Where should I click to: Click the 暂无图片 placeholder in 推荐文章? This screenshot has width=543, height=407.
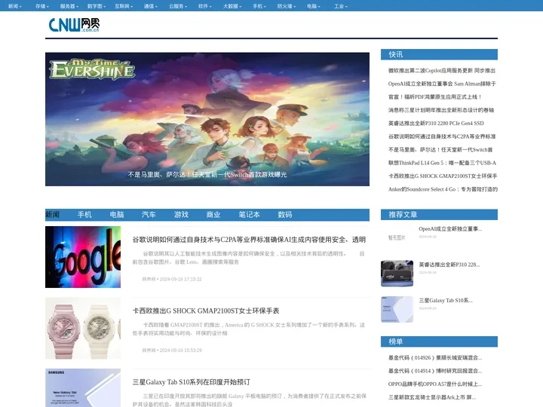coord(397,237)
